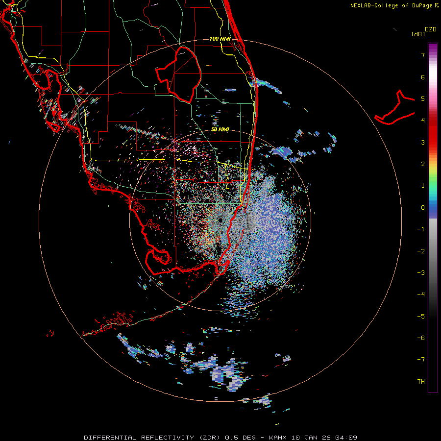Click the colorbar value 7 label
Screen dimensions: 441x441
click(x=423, y=55)
